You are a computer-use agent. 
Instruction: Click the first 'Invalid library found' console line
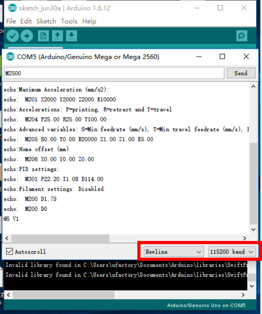pyautogui.click(x=126, y=265)
